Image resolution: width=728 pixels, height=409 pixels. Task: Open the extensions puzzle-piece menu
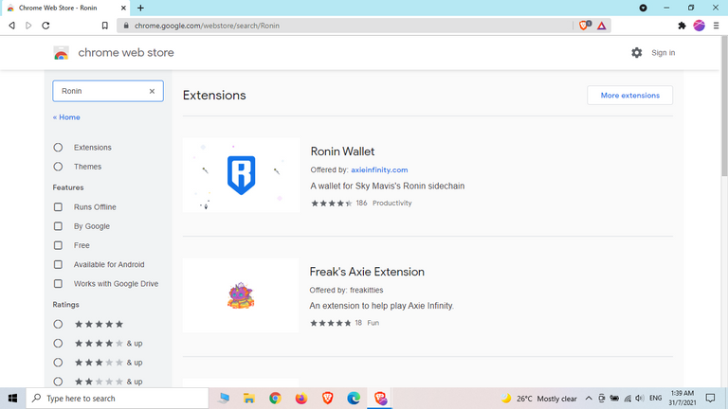point(682,26)
